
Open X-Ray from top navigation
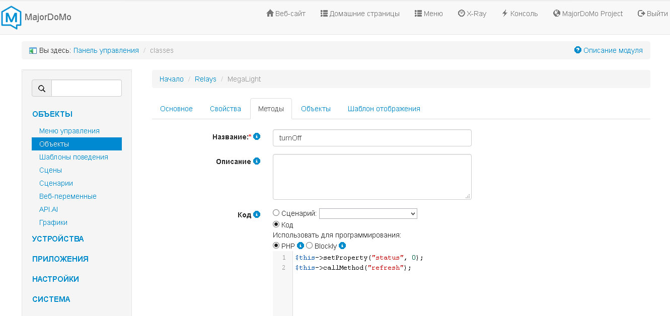pyautogui.click(x=472, y=14)
